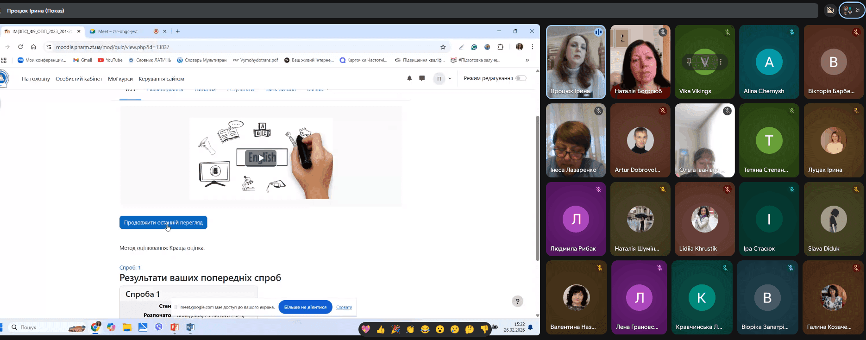Screen dimensions: 866x340
Task: Open the participants count icon showing 21
Action: (x=852, y=10)
